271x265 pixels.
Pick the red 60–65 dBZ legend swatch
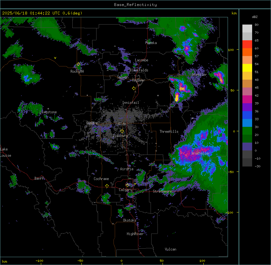coord(247,44)
